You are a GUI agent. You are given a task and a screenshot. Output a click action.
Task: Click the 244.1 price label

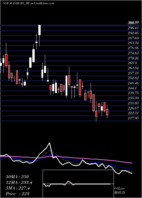coord(132,88)
